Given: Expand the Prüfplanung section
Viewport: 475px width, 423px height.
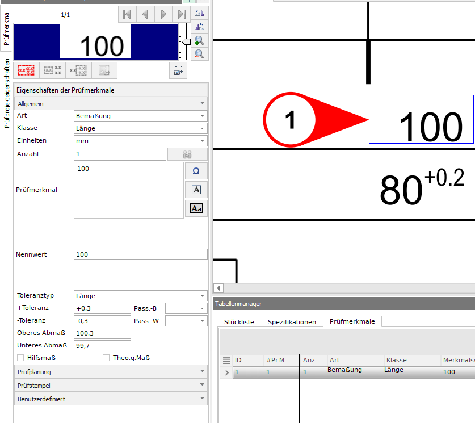Looking at the screenshot, I should 111,372.
